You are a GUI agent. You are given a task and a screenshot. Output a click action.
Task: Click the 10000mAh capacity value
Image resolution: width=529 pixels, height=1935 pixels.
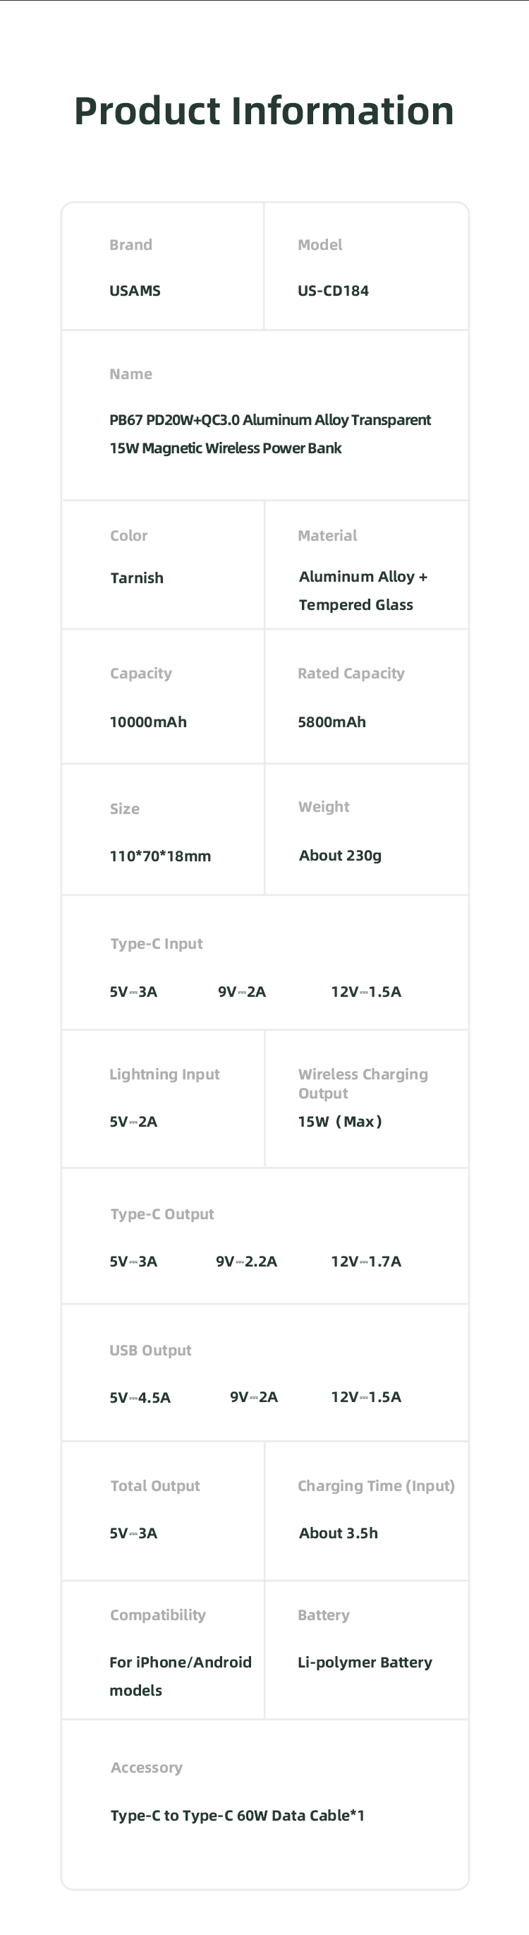[x=148, y=722]
